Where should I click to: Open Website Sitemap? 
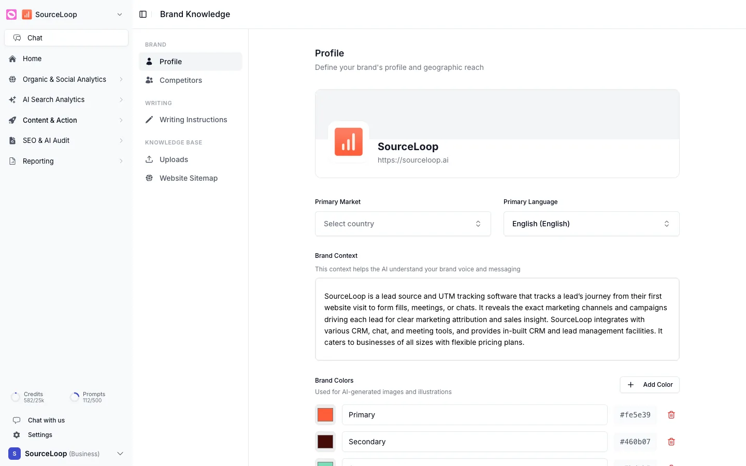pyautogui.click(x=191, y=178)
